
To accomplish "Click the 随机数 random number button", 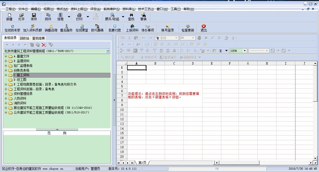I will click(128, 58).
